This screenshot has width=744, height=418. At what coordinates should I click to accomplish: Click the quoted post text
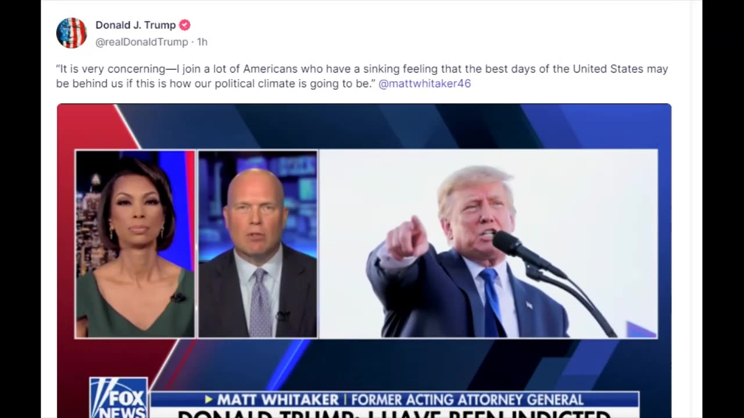point(362,76)
